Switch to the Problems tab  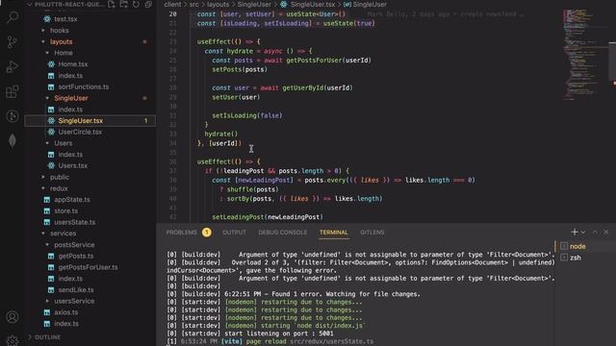182,233
